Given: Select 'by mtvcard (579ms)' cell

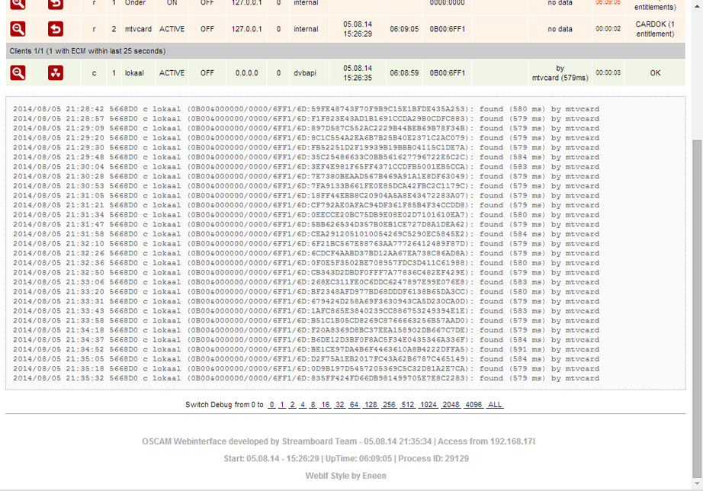Looking at the screenshot, I should point(560,72).
